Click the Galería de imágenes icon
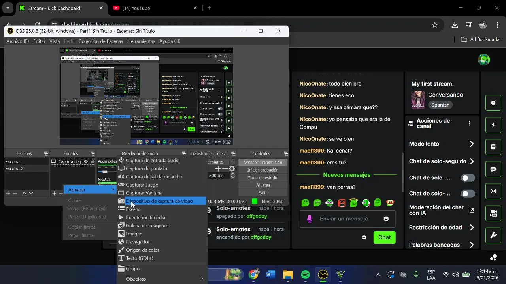 (121, 226)
